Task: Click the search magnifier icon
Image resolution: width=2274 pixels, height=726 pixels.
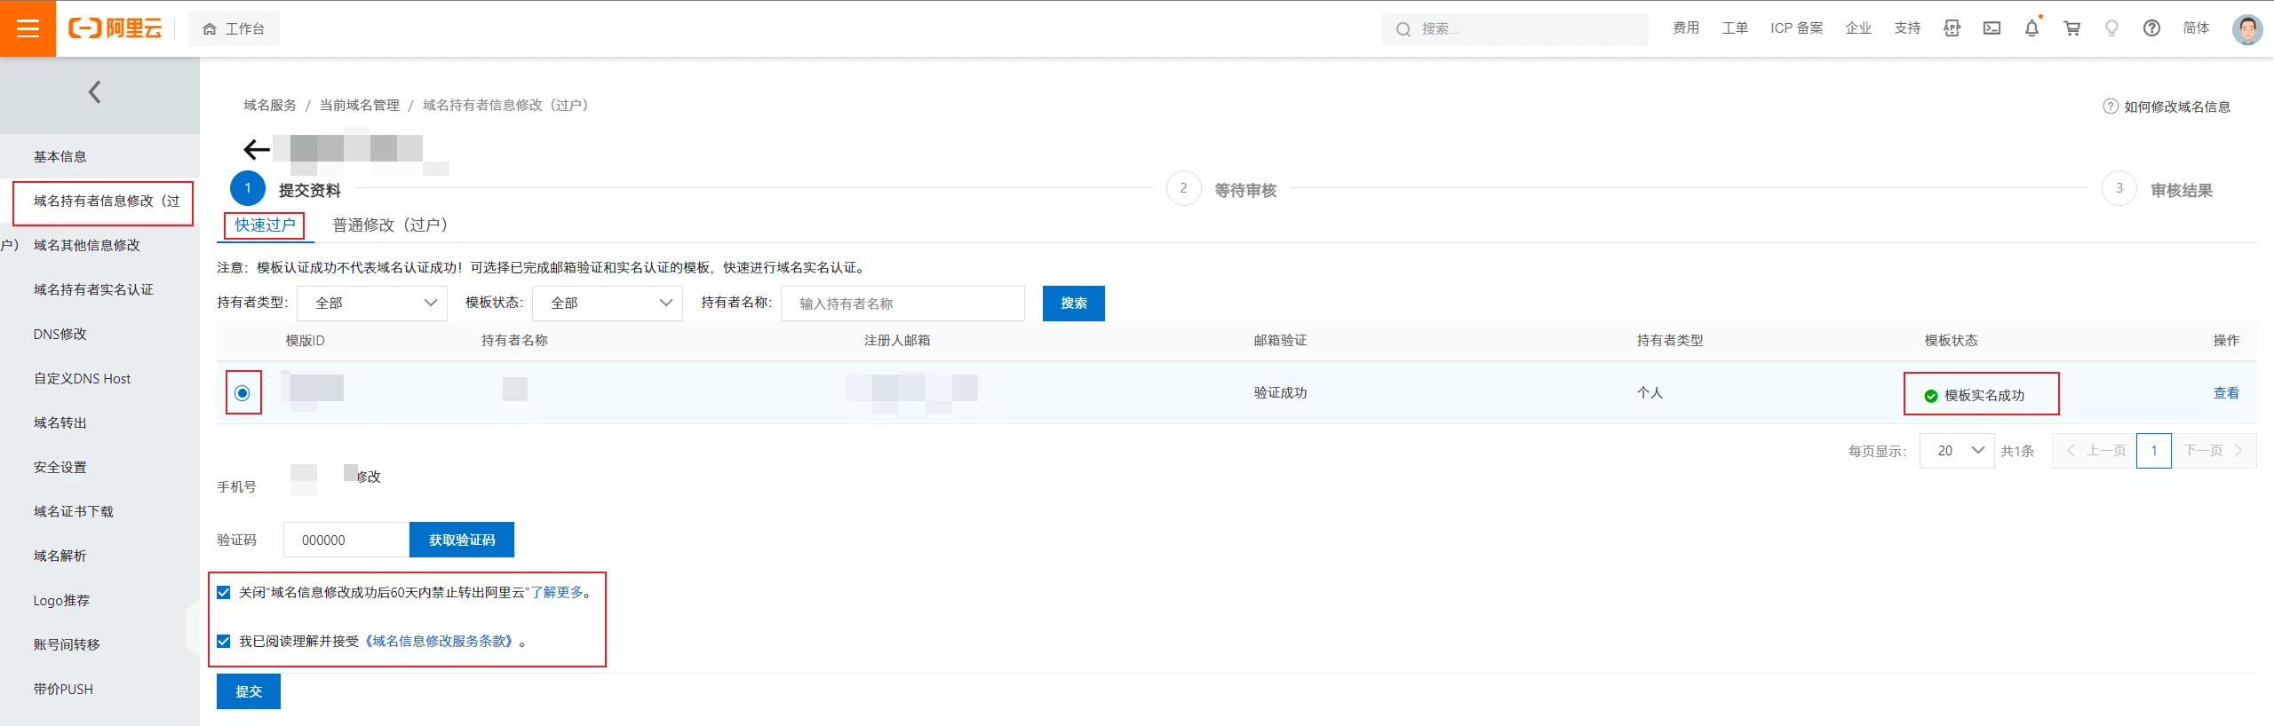Action: (1403, 29)
